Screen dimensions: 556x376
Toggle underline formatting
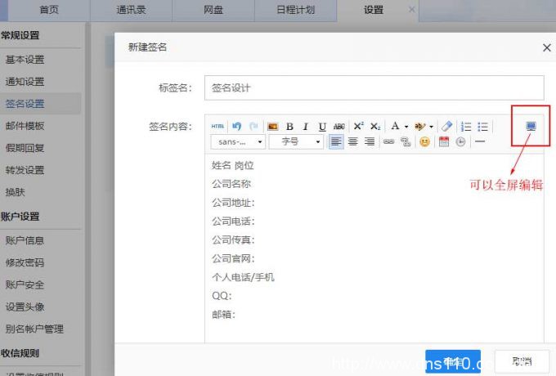(x=322, y=127)
